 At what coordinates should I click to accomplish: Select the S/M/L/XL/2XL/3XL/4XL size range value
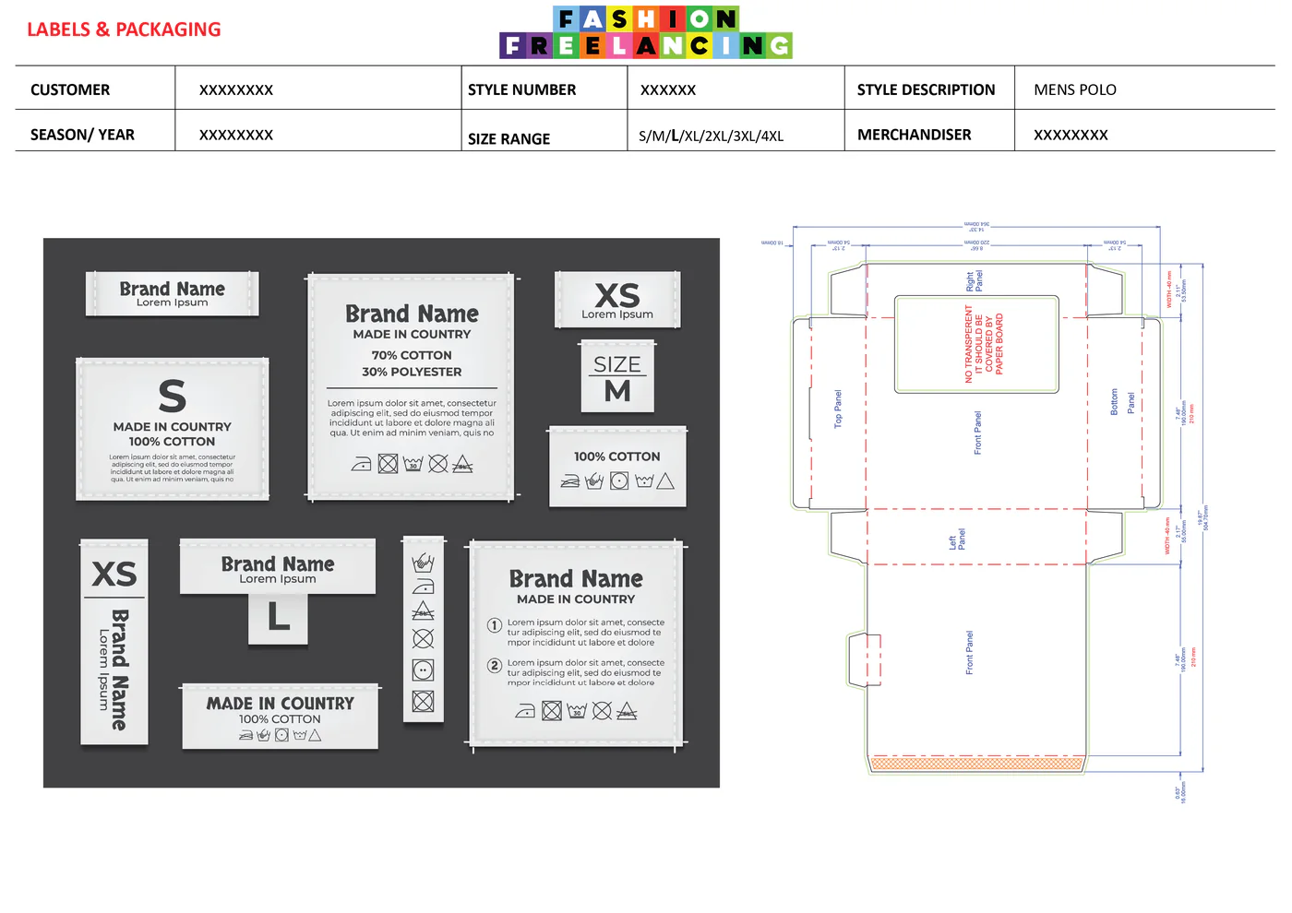(712, 136)
